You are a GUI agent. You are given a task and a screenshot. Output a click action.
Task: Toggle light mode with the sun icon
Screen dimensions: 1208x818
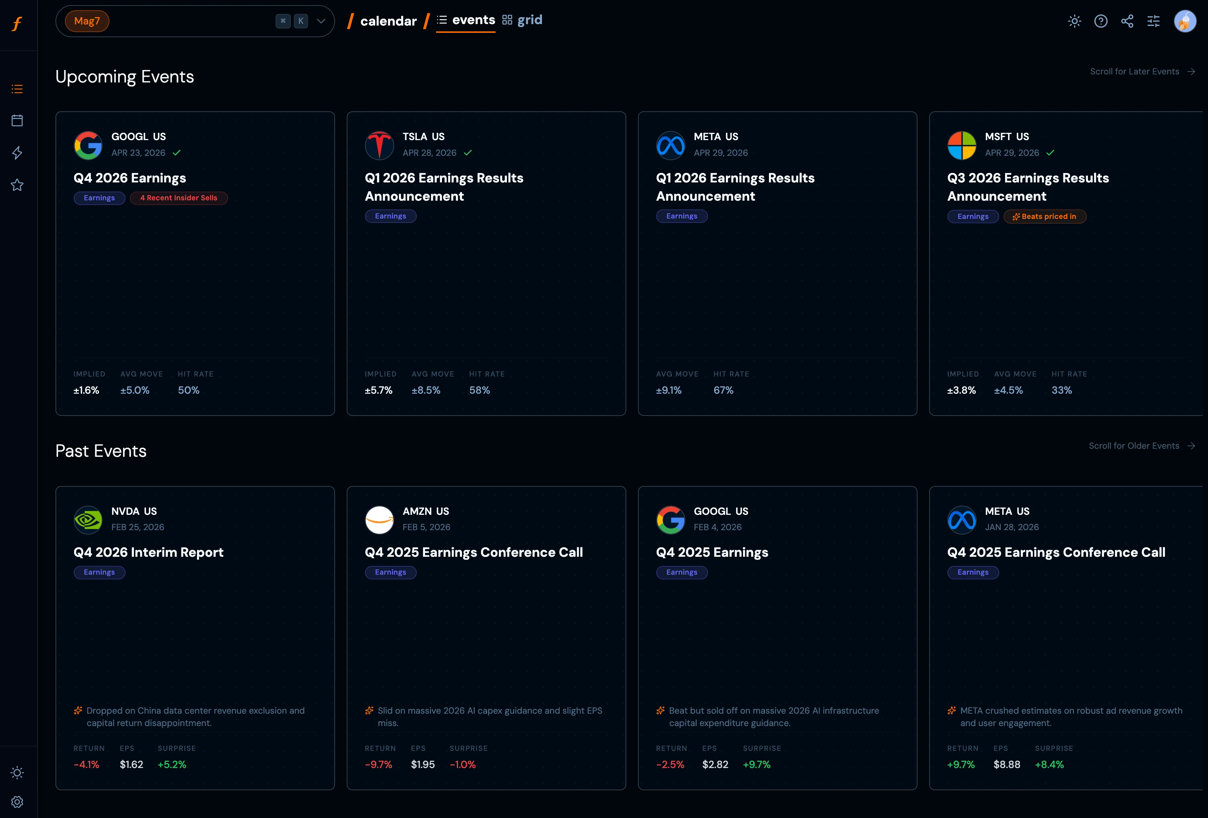[1074, 21]
